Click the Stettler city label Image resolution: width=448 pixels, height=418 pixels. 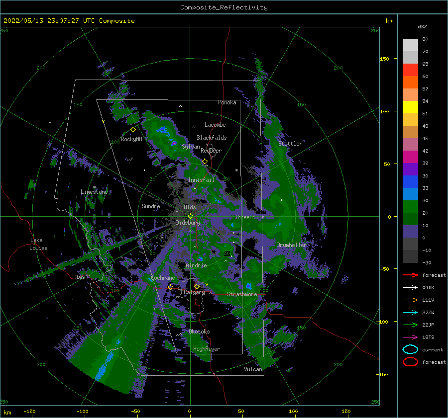[x=290, y=144]
